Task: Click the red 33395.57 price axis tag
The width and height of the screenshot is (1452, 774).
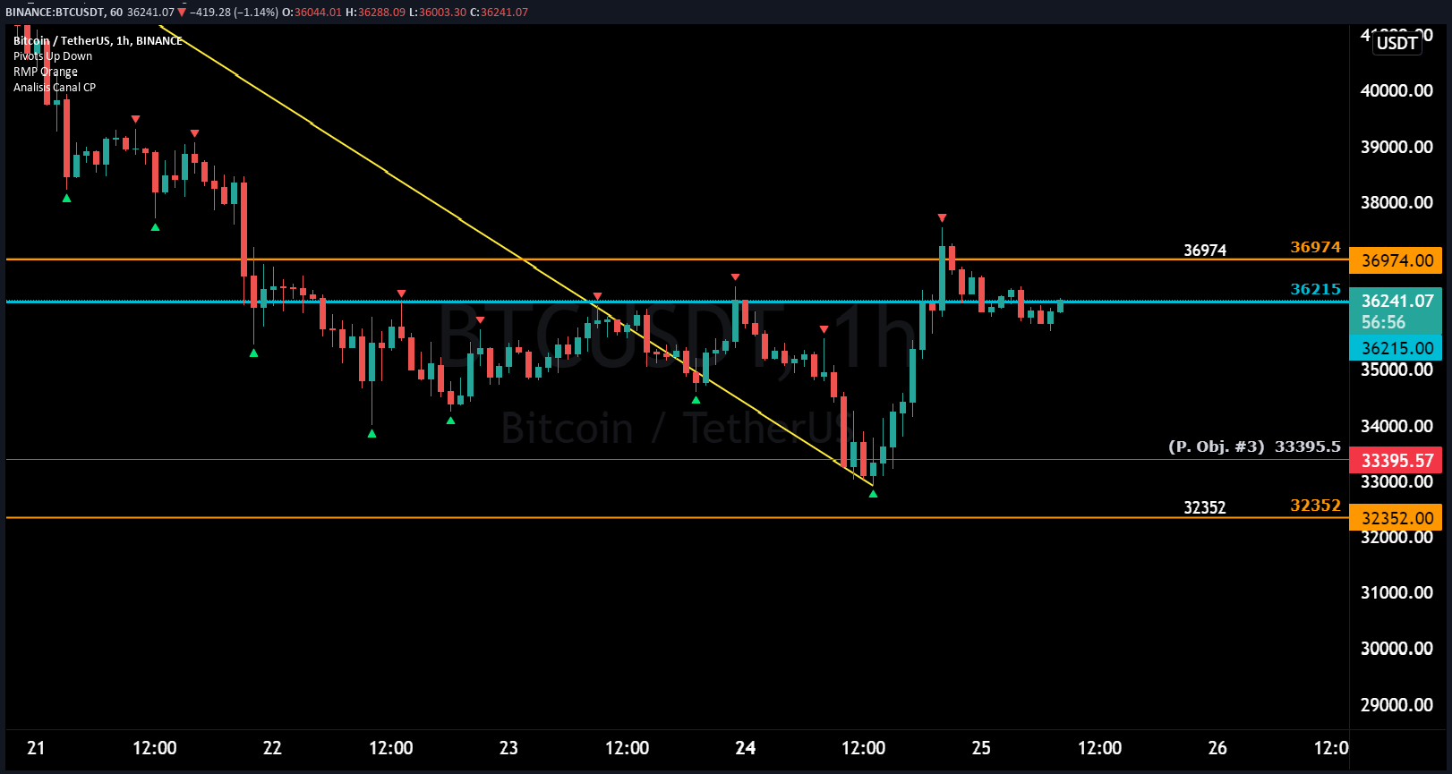Action: tap(1396, 461)
